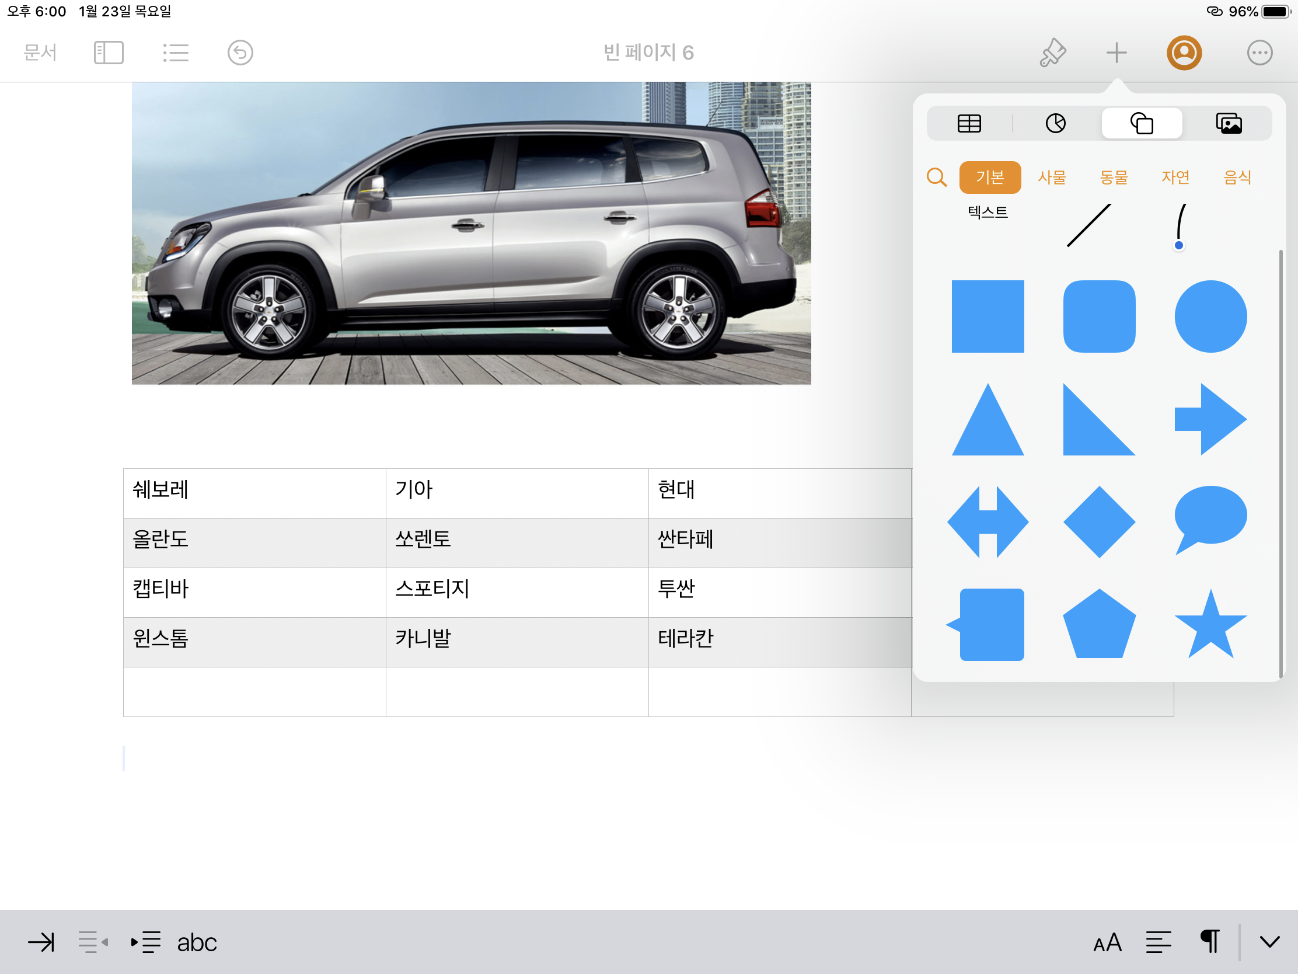This screenshot has width=1298, height=974.
Task: Select the 동물 shape category
Action: [1113, 178]
